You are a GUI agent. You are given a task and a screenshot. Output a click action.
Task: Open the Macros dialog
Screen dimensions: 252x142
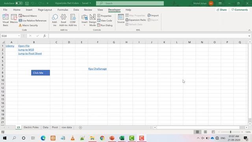pyautogui.click(x=14, y=19)
